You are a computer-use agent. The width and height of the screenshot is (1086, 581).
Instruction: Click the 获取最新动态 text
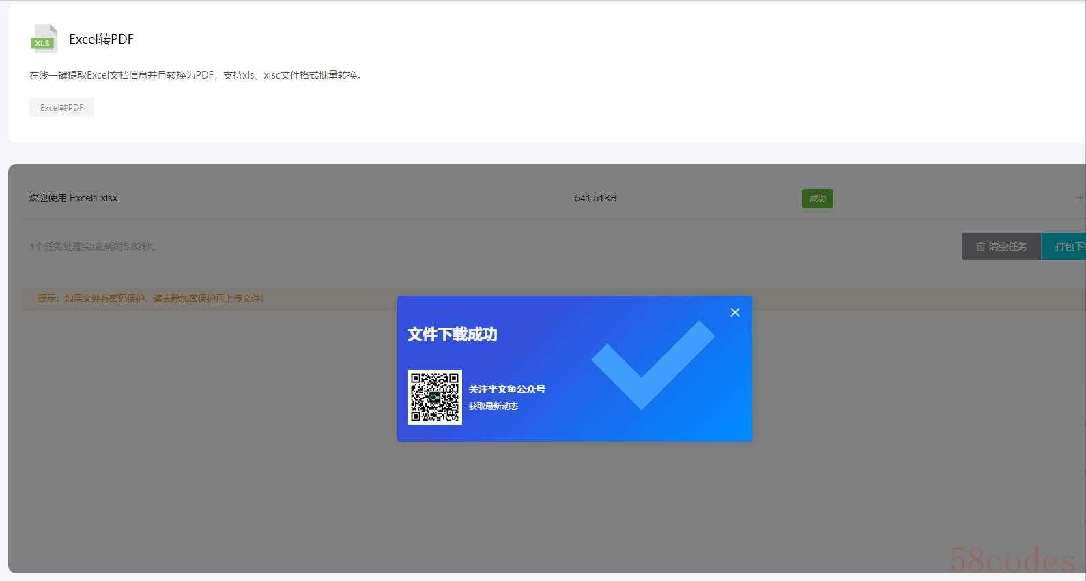(493, 406)
